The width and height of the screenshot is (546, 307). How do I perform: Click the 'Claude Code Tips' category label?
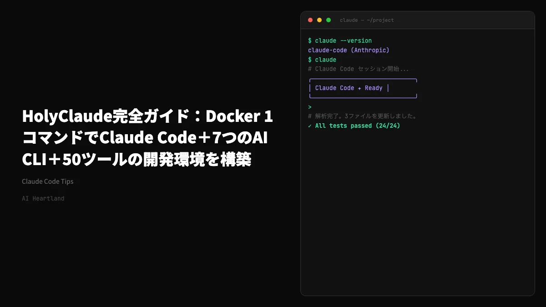[x=48, y=181]
